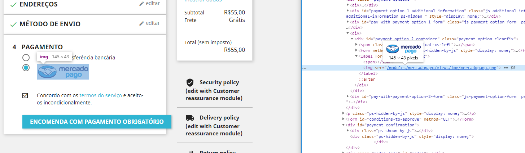Expand the conditions-to-approve form node

(344, 119)
